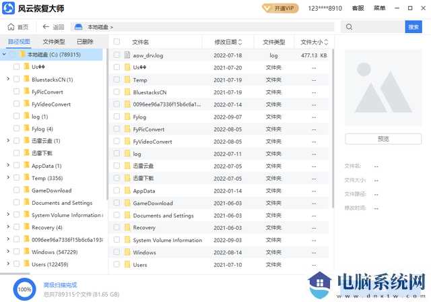Screen dimensions: 431x302
Task: Toggle the select-all checkbox in header
Action: coord(117,42)
